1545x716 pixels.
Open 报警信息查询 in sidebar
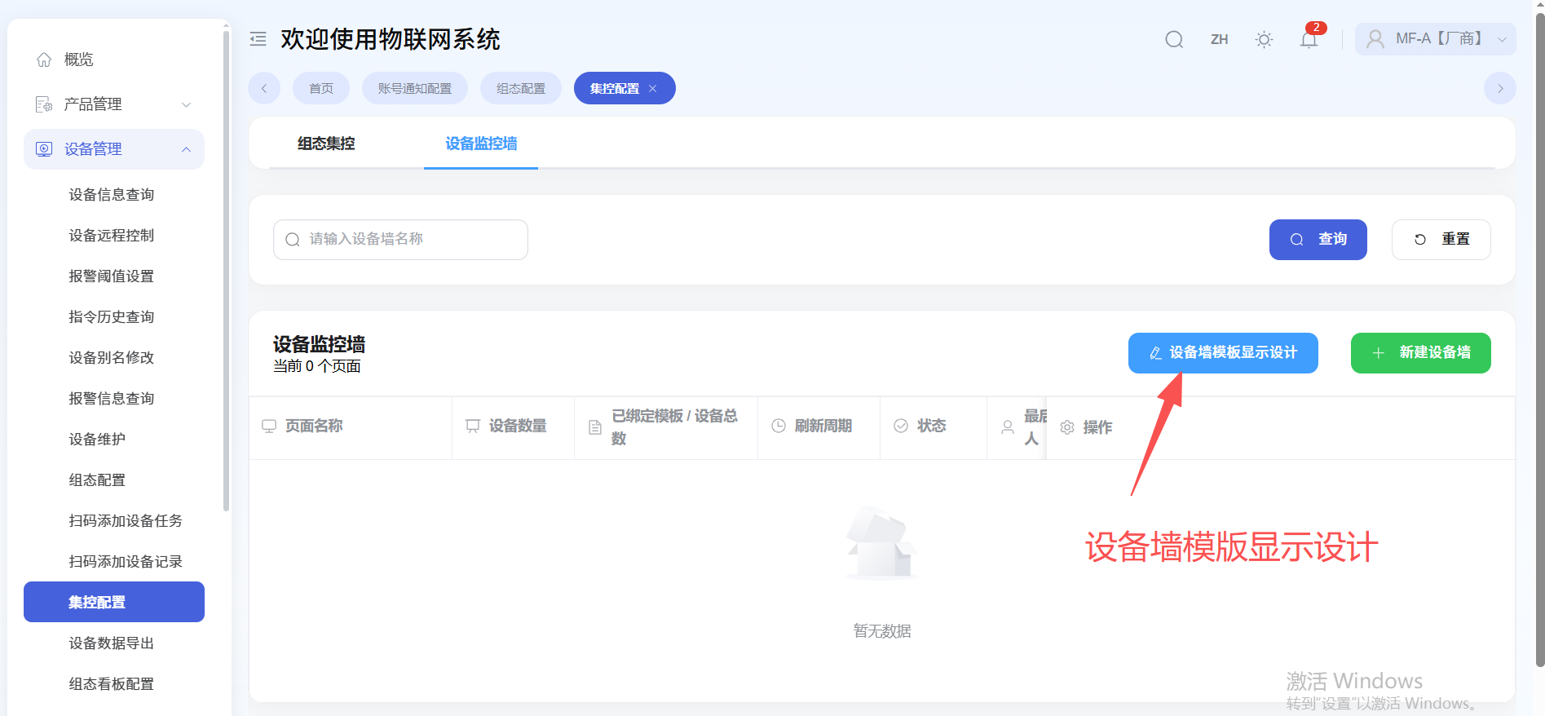point(114,398)
